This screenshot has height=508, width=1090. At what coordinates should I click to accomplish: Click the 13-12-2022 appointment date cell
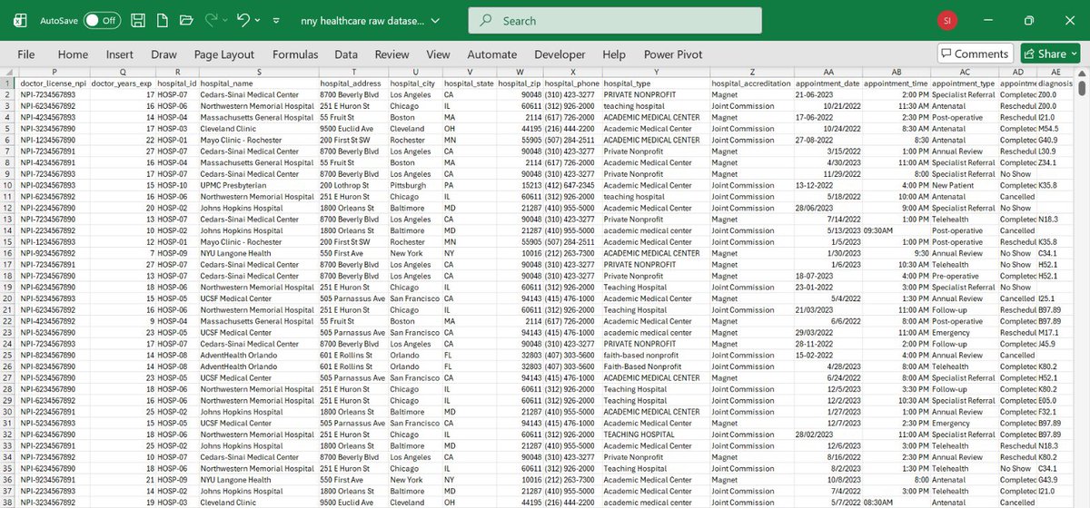tap(827, 185)
